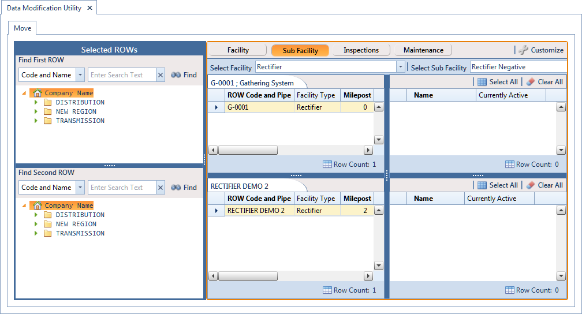The image size is (582, 314).
Task: Click the horizontal scrollbar thumb in the RECTIFIER DEMO 2 grid
Action: point(248,276)
